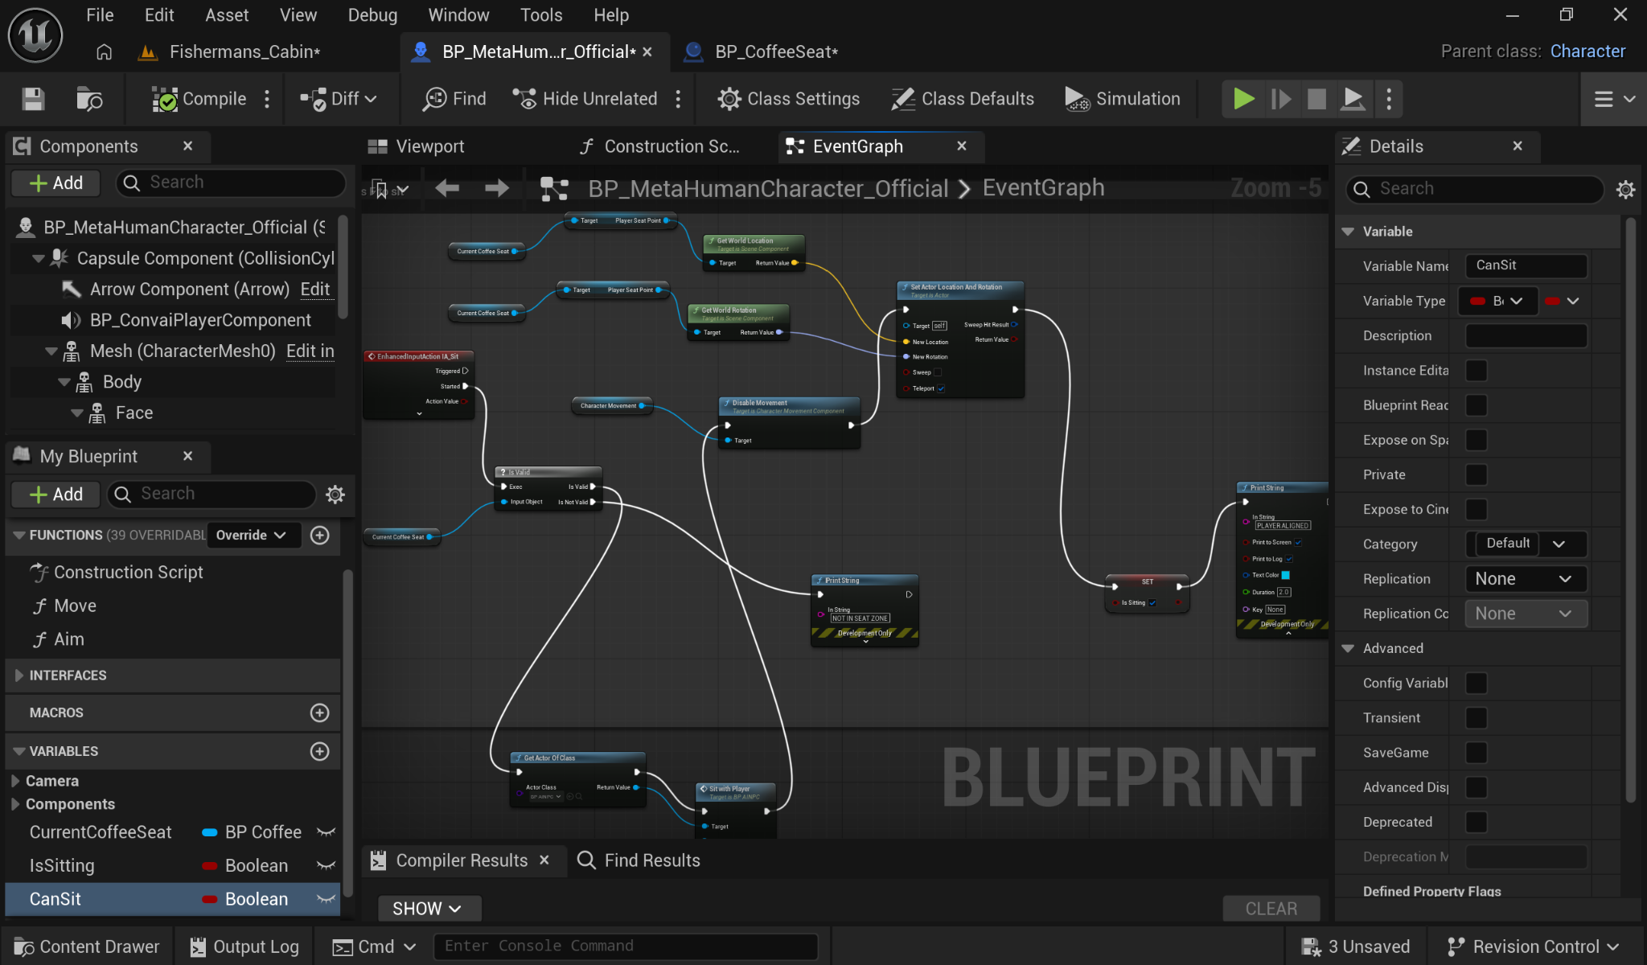1647x965 pixels.
Task: Add a new variable with plus icon
Action: [x=320, y=751]
